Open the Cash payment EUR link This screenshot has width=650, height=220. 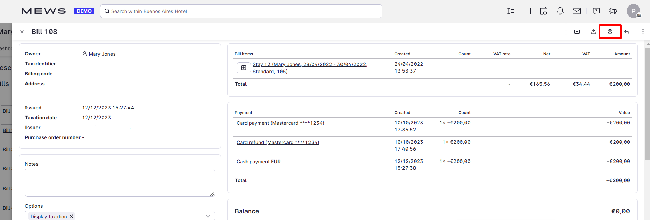[258, 162]
